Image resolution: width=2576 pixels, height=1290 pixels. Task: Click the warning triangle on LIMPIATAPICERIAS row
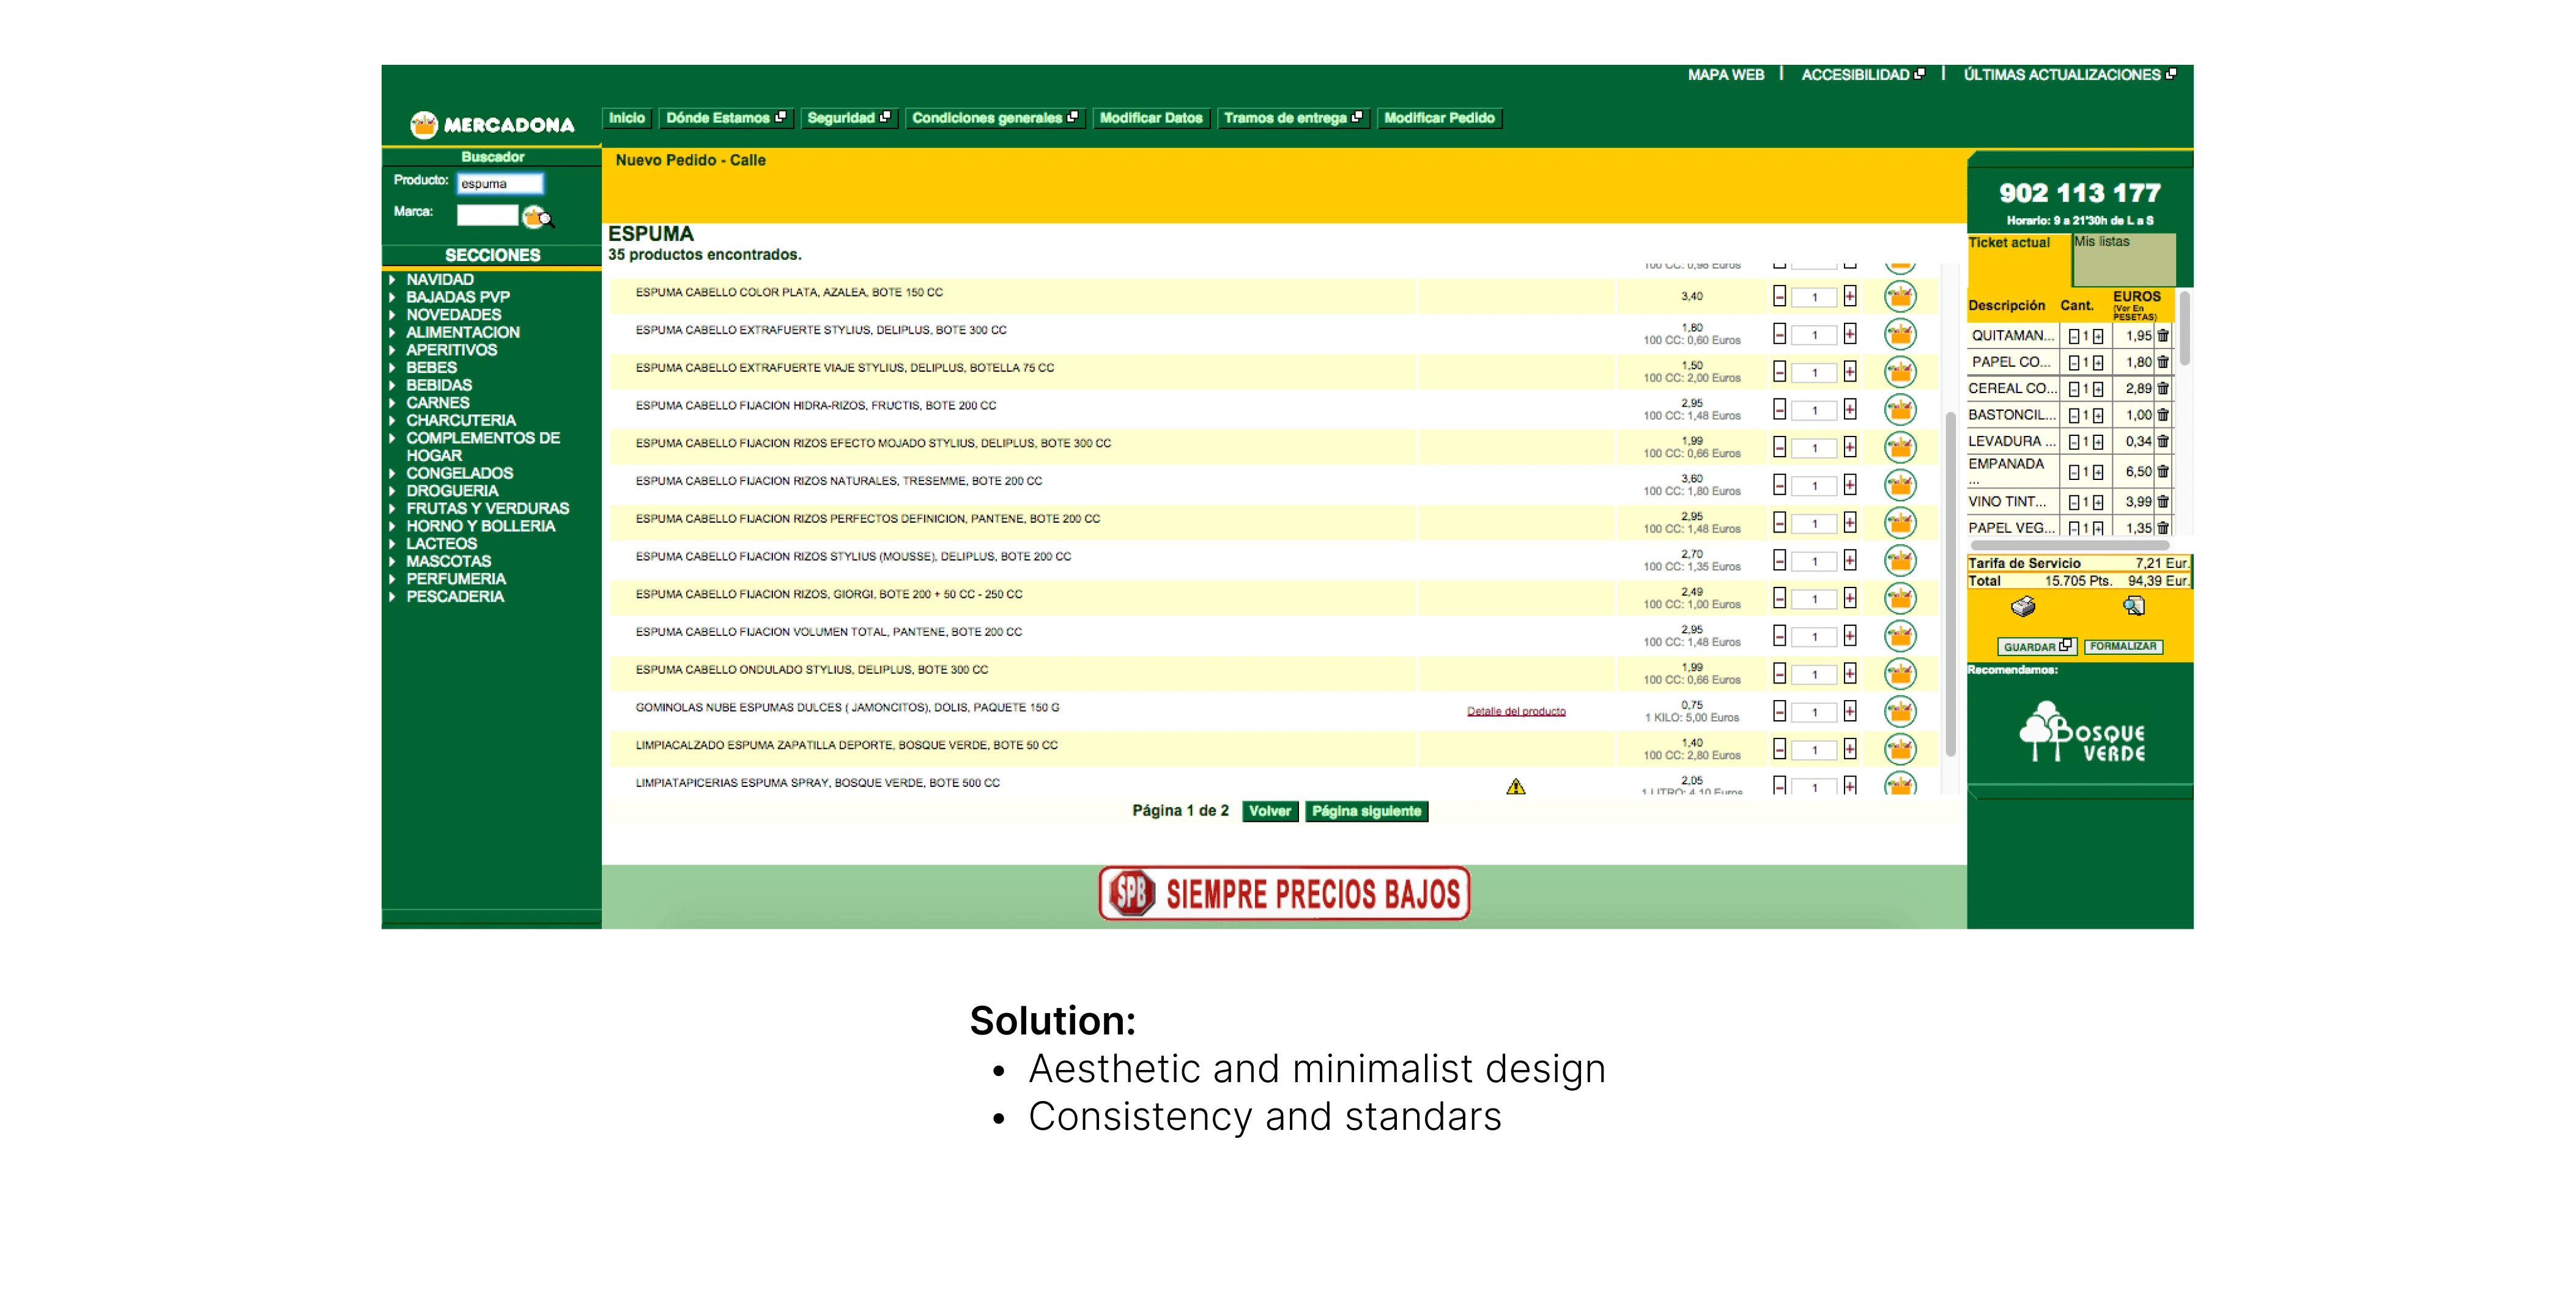point(1515,786)
